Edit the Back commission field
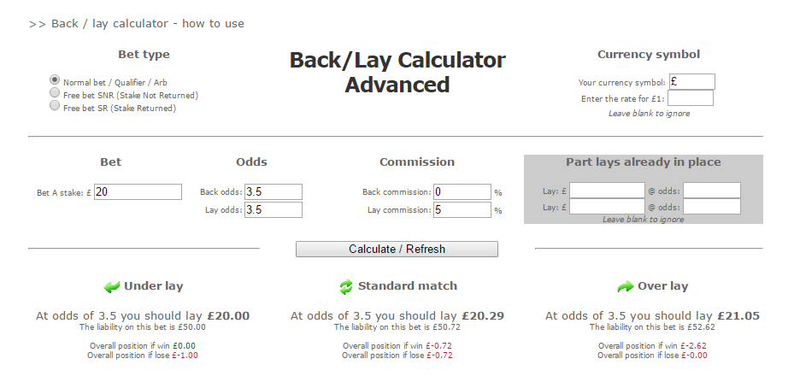 click(x=462, y=192)
